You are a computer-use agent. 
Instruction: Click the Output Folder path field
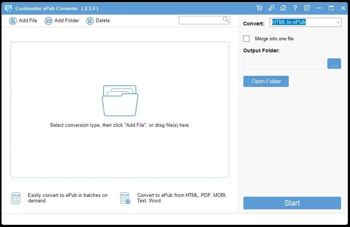(x=285, y=64)
